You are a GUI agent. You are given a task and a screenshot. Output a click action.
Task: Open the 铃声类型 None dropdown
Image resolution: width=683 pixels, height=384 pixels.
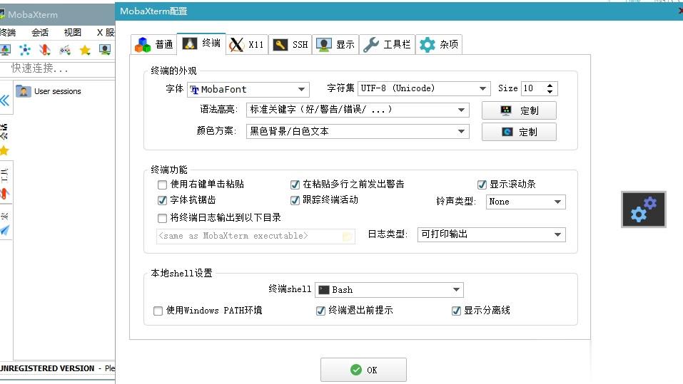pyautogui.click(x=526, y=202)
